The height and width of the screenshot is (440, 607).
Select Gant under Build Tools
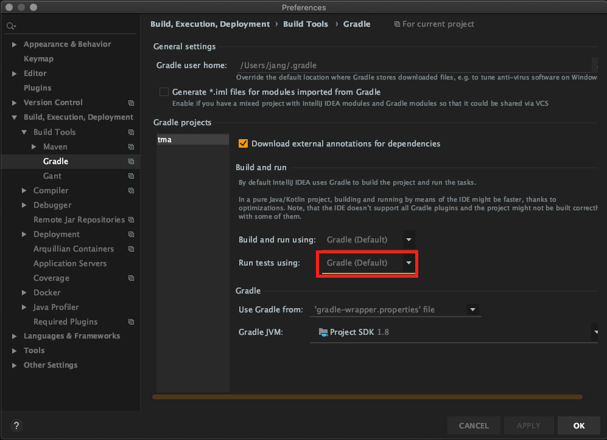pos(52,176)
